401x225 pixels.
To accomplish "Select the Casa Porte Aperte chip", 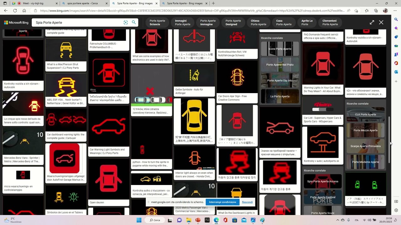I will pos(284,22).
